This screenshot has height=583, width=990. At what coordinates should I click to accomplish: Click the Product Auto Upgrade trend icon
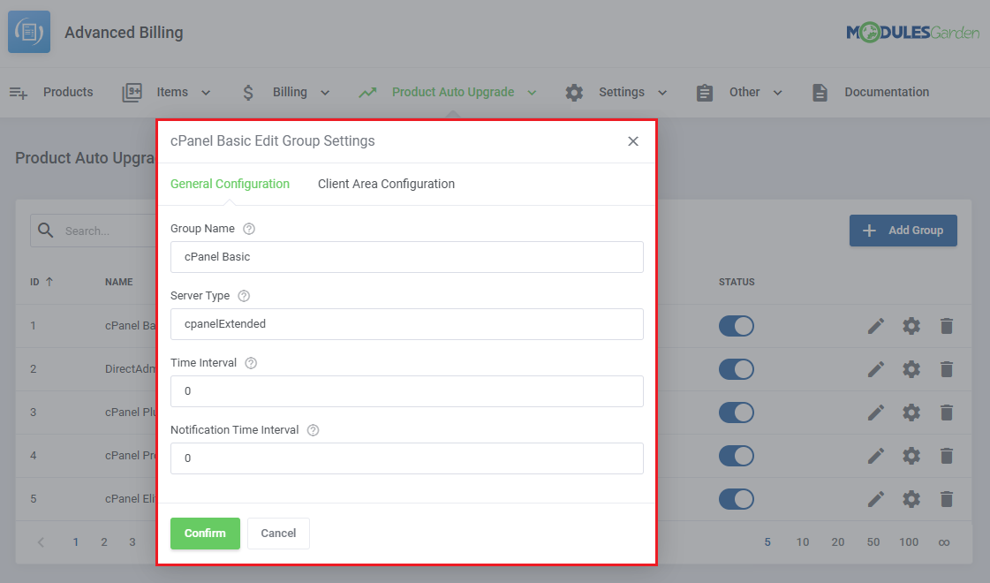(367, 93)
